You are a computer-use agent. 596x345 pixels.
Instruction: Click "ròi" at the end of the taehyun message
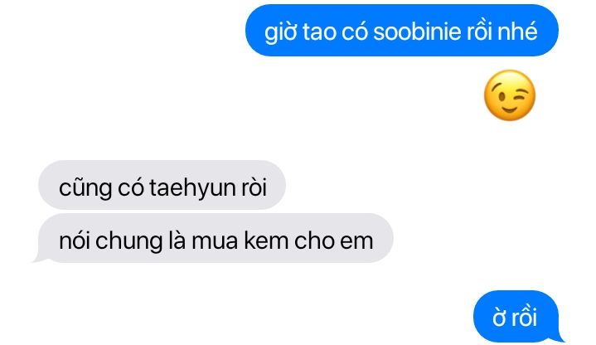(254, 187)
